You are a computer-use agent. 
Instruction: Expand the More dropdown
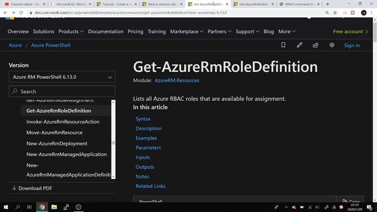(287, 31)
